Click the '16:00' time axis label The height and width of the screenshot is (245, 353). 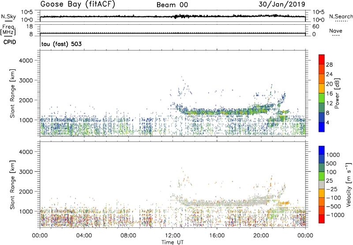[217, 236]
